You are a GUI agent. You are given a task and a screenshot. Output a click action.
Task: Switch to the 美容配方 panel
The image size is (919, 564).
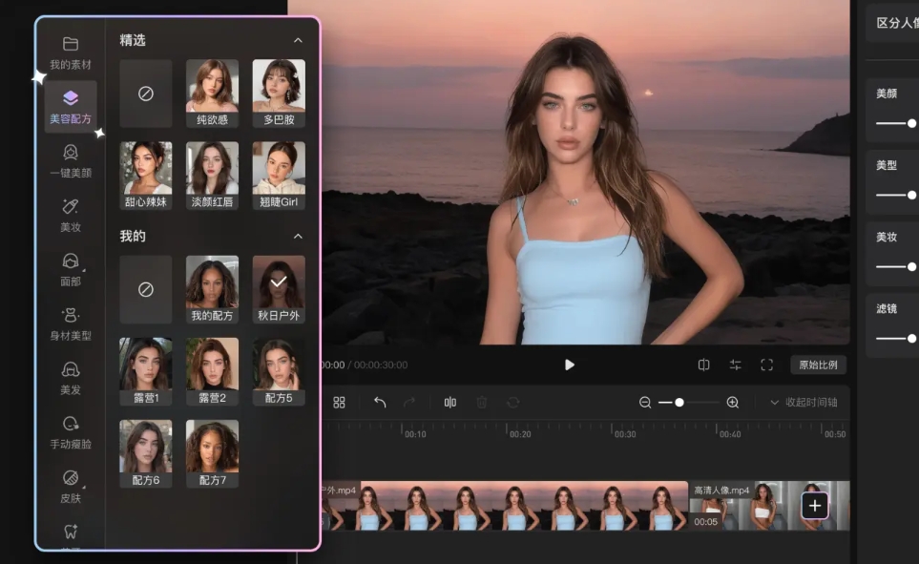click(x=69, y=106)
